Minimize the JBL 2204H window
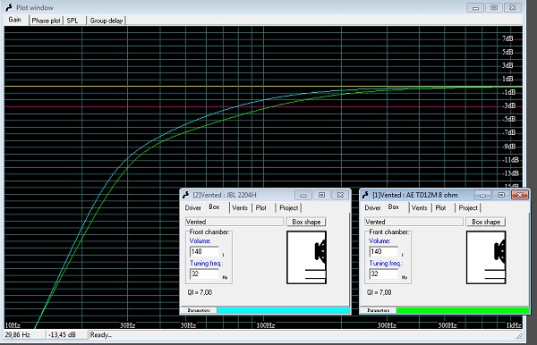Screen dimensions: 537x345 point(303,195)
